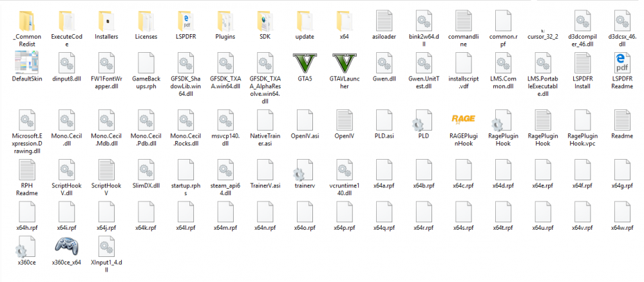Image resolution: width=644 pixels, height=282 pixels.
Task: Select ScriptHookV.dll file
Action: tap(66, 169)
